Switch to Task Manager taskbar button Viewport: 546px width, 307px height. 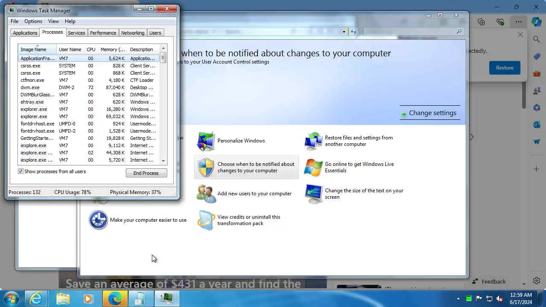coord(167,298)
